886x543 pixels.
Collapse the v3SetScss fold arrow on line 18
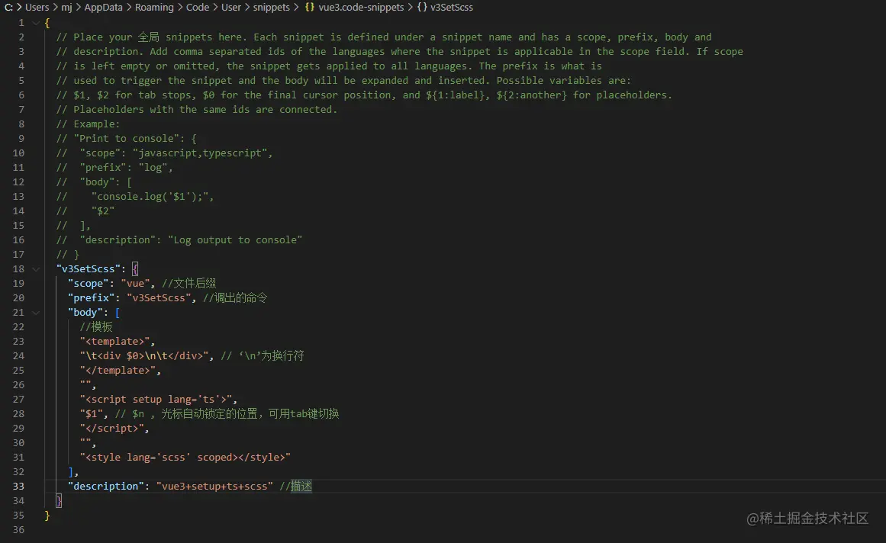click(36, 268)
